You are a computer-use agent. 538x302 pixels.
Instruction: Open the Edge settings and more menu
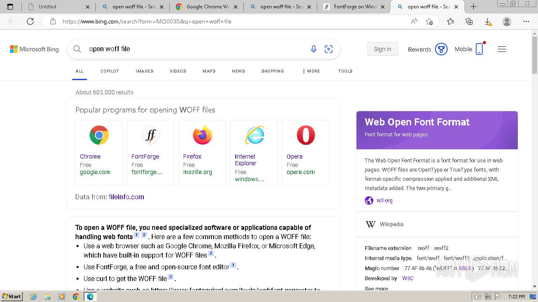pos(526,21)
